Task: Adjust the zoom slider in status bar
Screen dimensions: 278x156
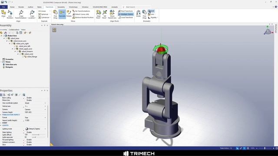Action: [x=265, y=148]
